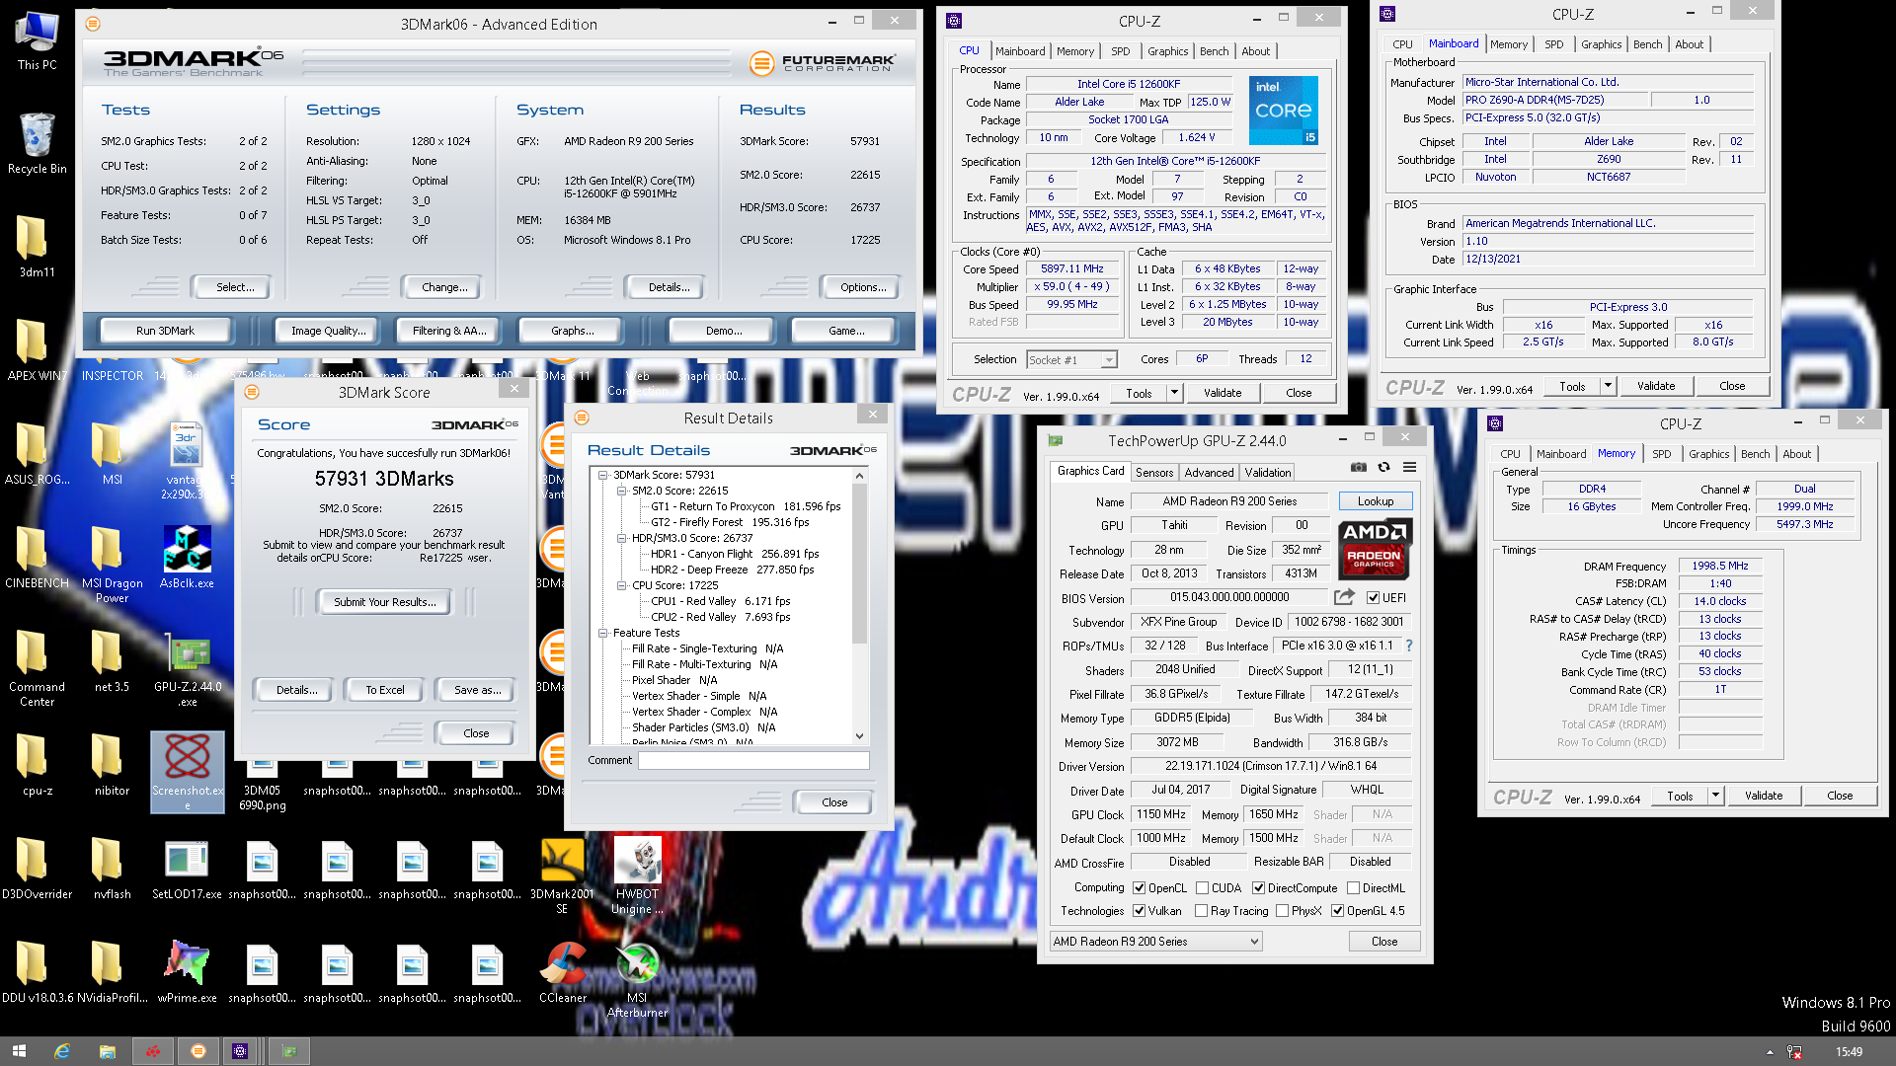Open File Explorer from the taskbar
1896x1066 pixels.
point(107,1051)
